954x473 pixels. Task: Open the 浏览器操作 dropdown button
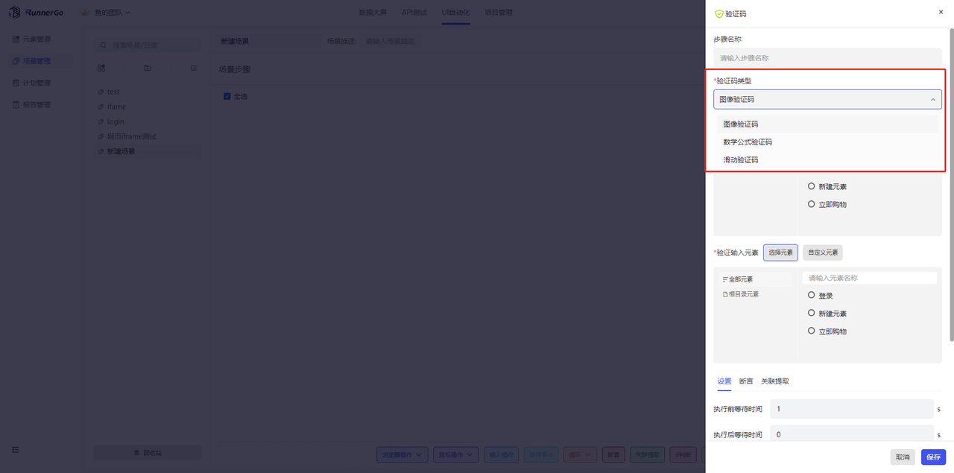point(402,454)
